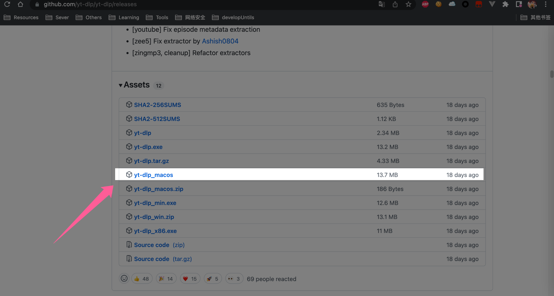This screenshot has width=554, height=296.
Task: Toggle the browser side panel icon
Action: (519, 4)
